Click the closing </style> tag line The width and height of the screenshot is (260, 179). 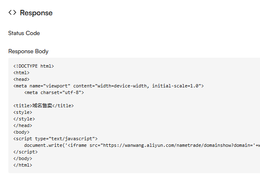24,119
